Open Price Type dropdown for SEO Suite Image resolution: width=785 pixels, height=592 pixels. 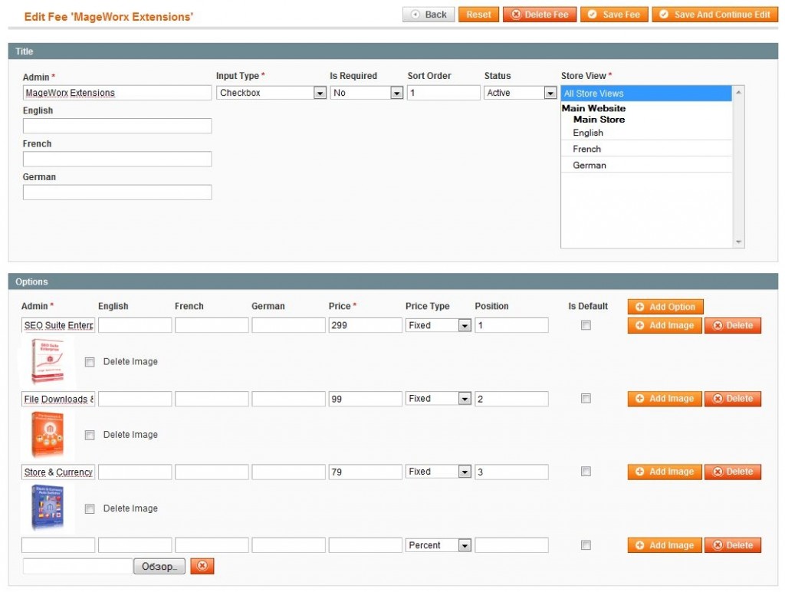438,326
